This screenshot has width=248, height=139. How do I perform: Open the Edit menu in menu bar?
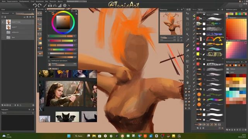click(12, 1)
